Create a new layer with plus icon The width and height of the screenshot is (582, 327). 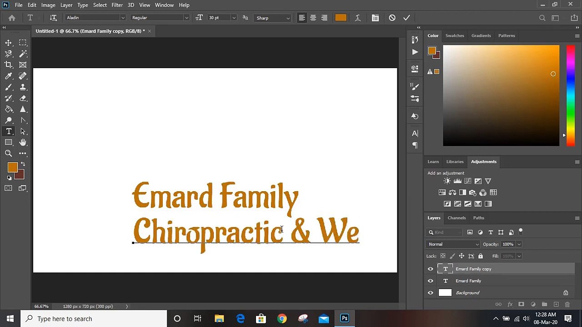(556, 304)
